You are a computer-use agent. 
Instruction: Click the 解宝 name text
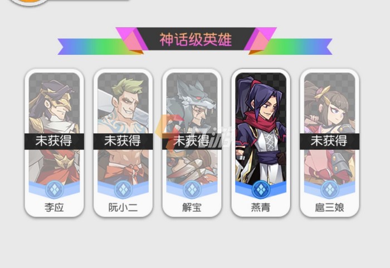(x=192, y=207)
